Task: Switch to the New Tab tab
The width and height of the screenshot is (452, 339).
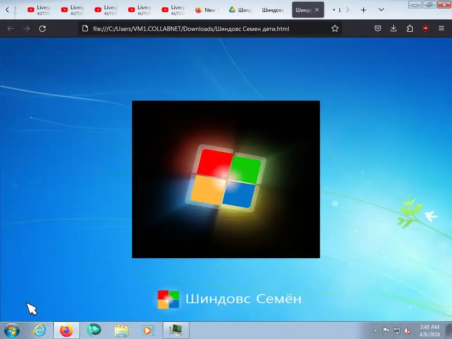Action: pyautogui.click(x=207, y=10)
